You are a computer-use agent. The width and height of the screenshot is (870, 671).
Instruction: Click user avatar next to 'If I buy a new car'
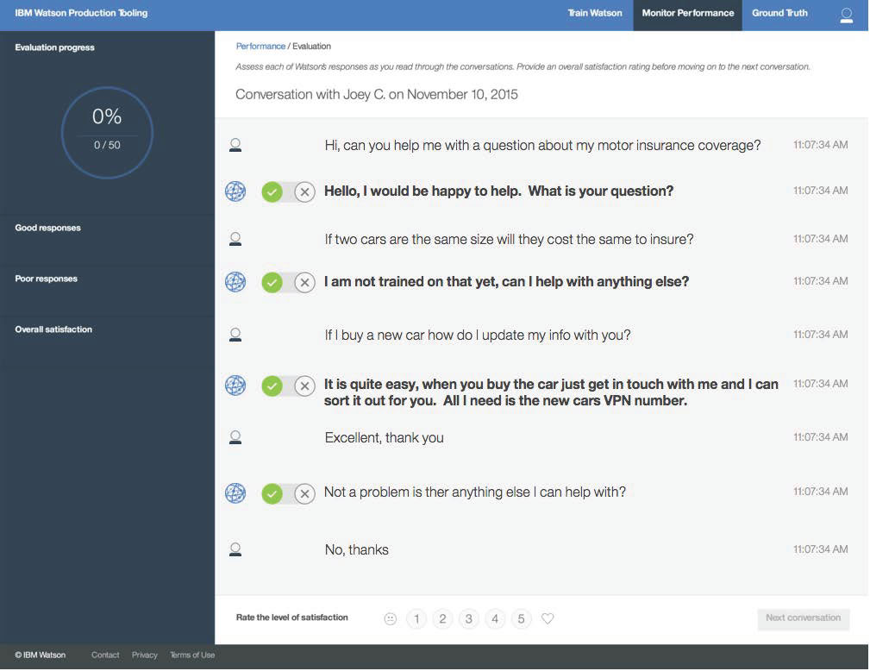[235, 335]
